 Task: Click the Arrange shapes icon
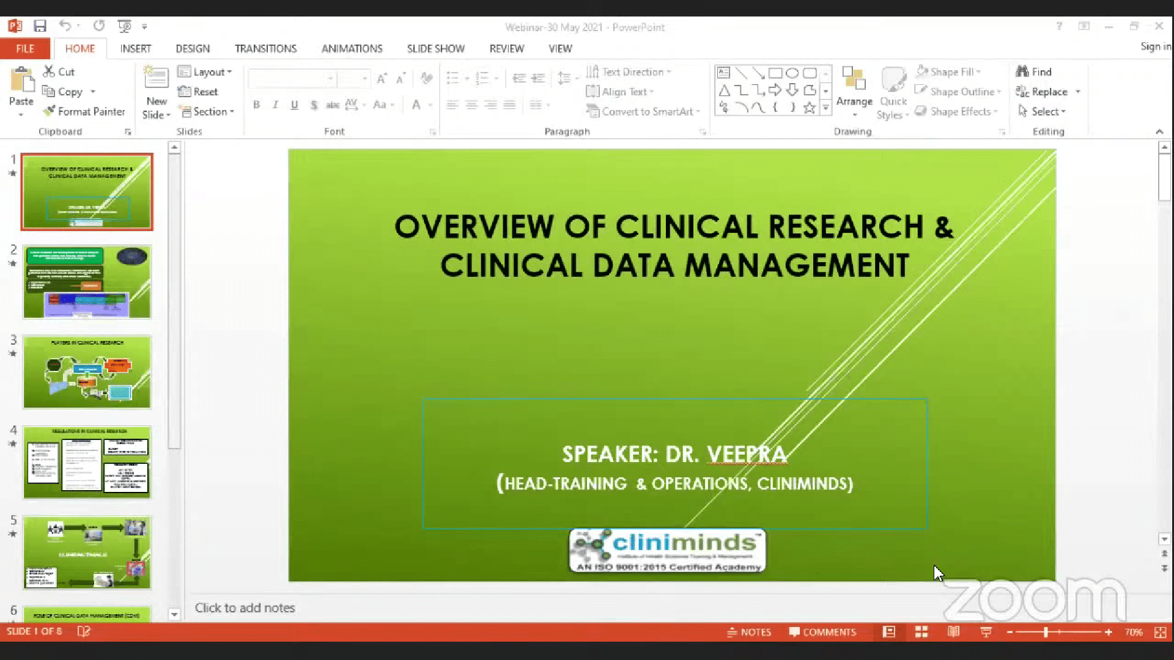pos(854,79)
